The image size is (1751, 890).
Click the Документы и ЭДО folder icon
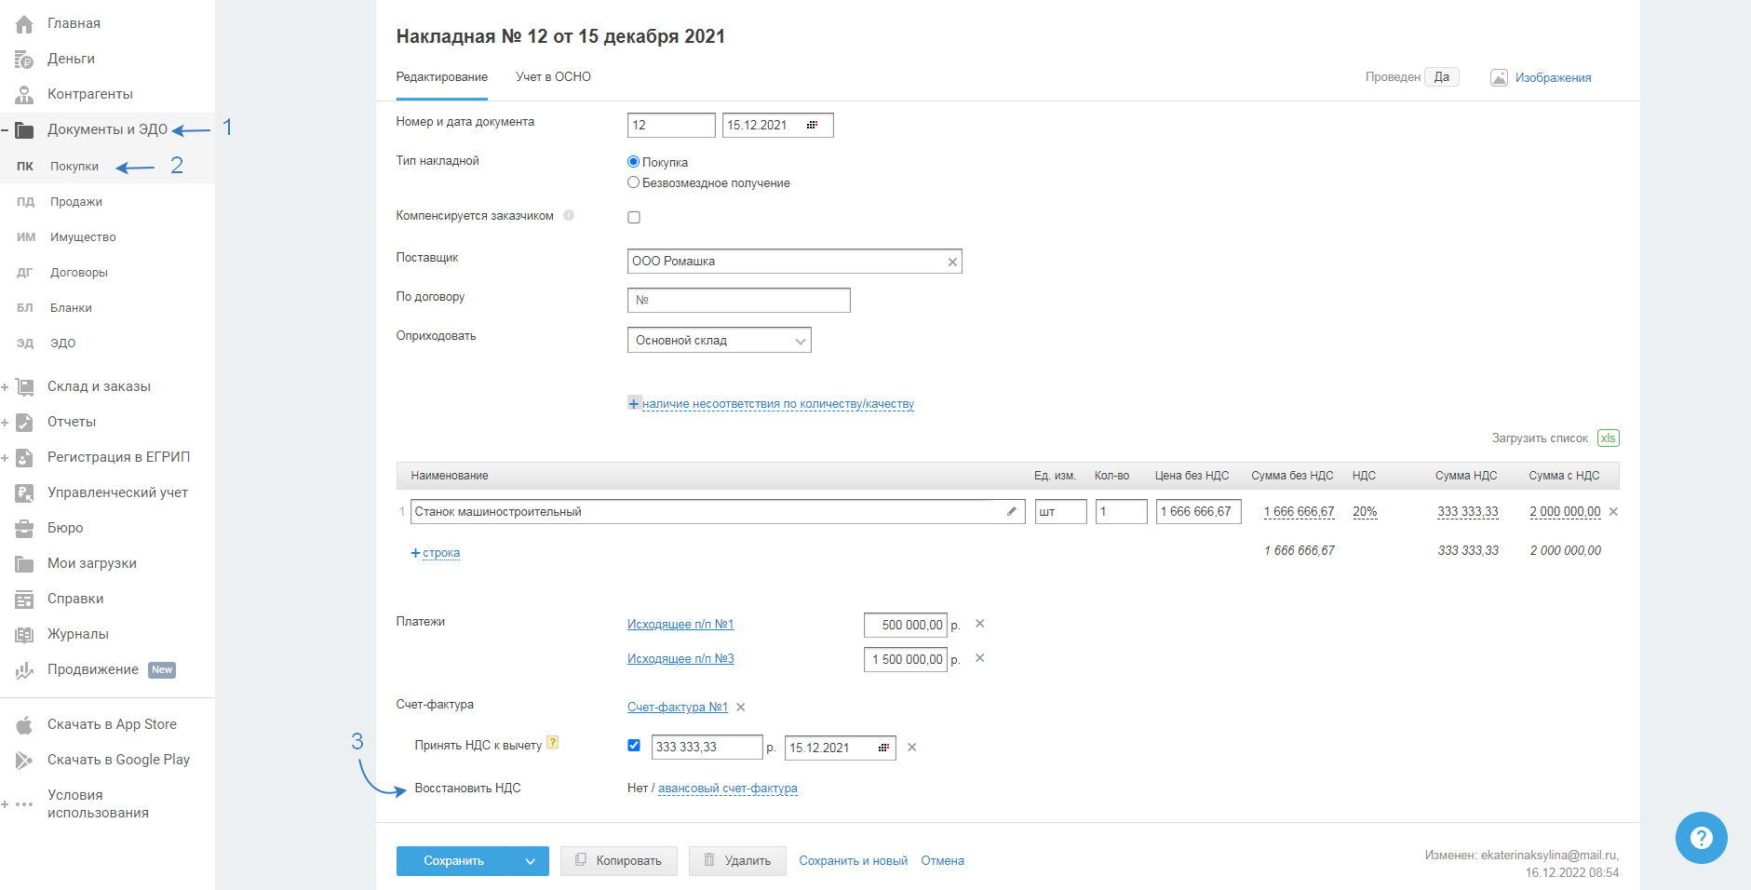[x=24, y=130]
